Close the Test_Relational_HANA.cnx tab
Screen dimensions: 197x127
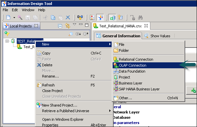point(146,26)
